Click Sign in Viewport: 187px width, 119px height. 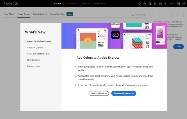(172, 3)
